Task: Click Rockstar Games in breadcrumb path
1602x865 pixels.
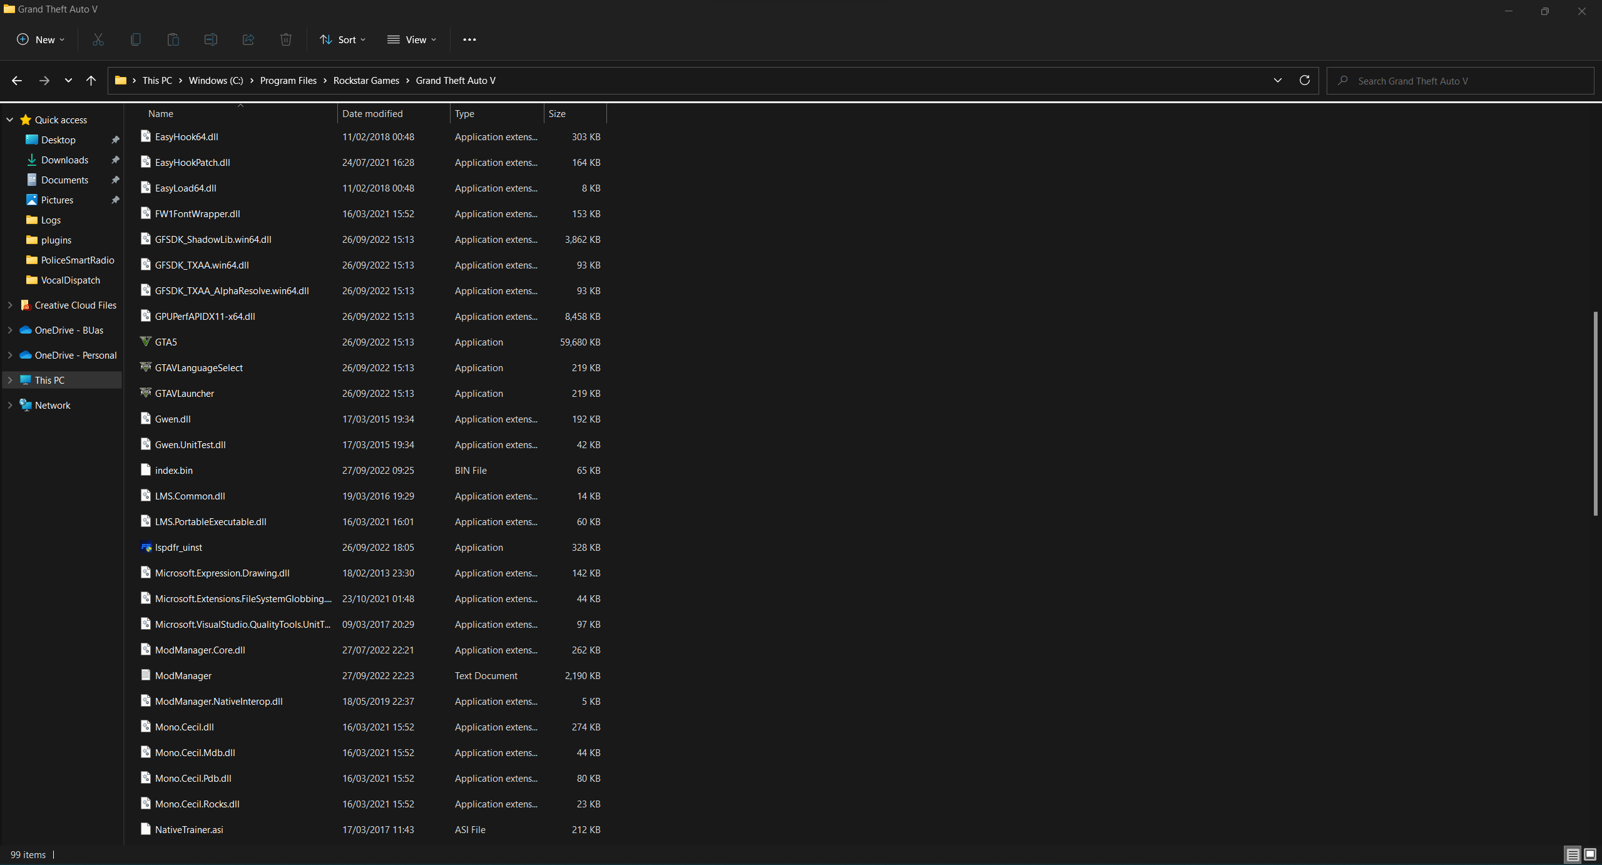Action: pos(366,80)
